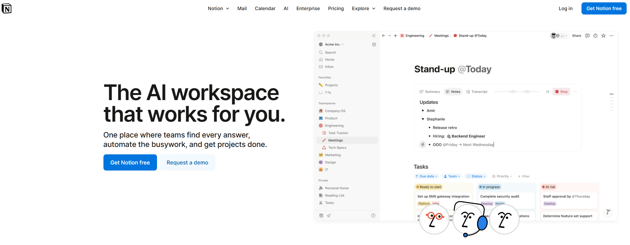Viewport: 630px width, 245px height.
Task: Click the Meetings breadcrumb
Action: [x=439, y=36]
